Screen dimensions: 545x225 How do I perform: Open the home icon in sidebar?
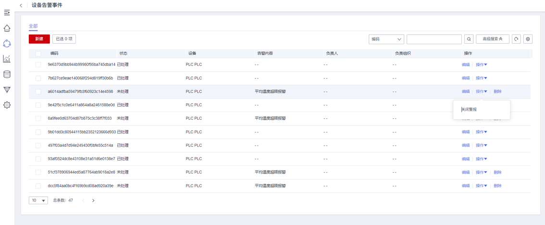7,28
